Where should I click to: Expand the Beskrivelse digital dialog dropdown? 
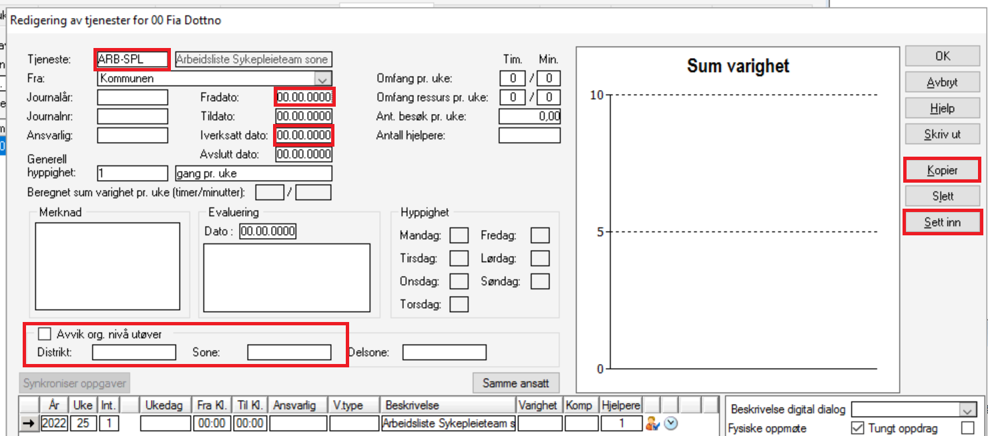967,409
